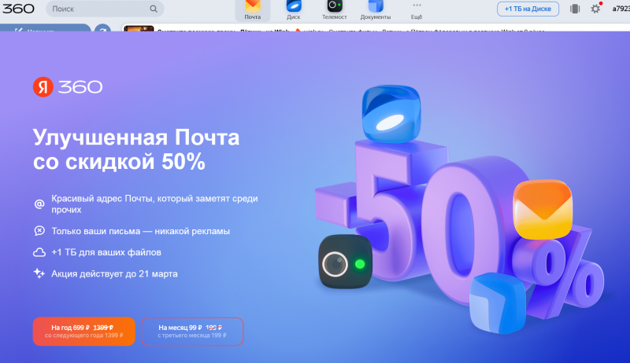The height and width of the screenshot is (363, 630).
Task: Open the Почта (Mail) service icon
Action: pos(253,9)
